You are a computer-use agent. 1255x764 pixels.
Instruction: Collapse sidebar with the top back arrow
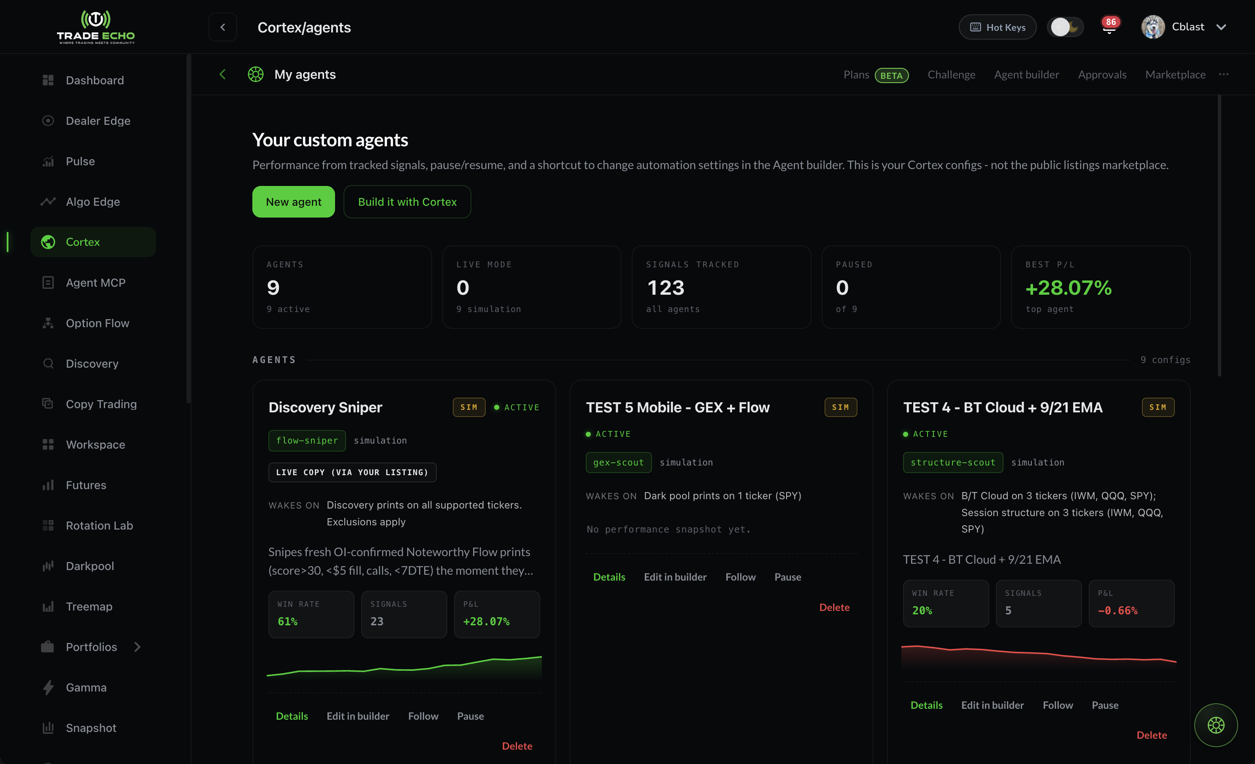pos(222,27)
